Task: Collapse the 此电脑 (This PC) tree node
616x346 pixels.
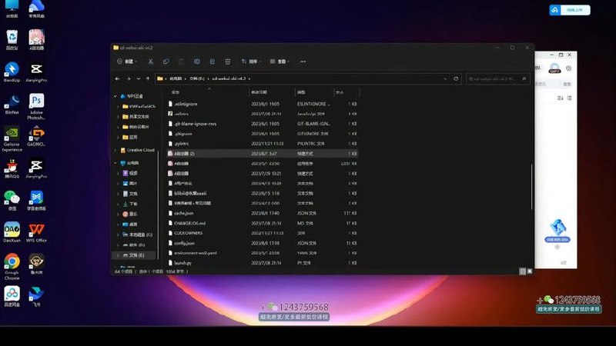Action: (115, 163)
